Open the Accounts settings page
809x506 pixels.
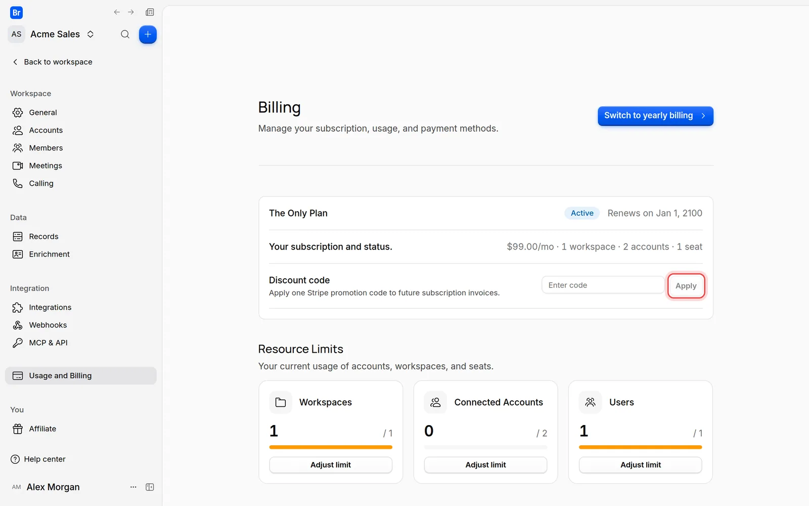[81, 130]
